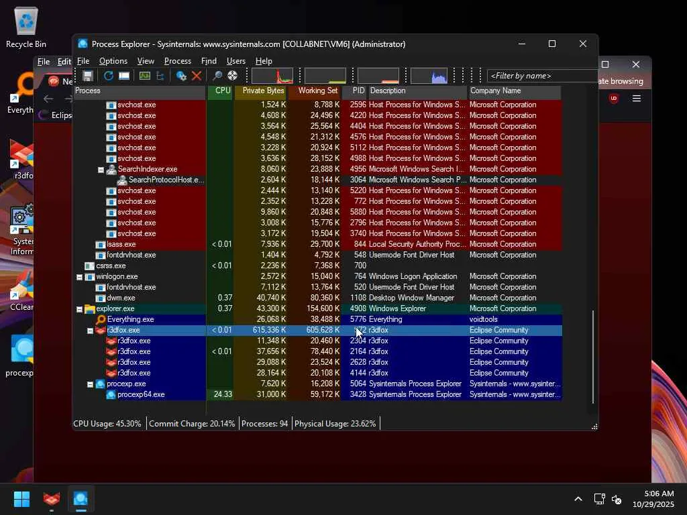687x515 pixels.
Task: Click the red X Kill Process icon
Action: coord(197,76)
